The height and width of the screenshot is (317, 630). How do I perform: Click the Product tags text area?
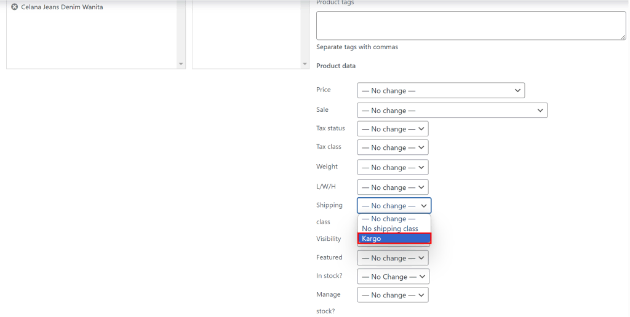(x=471, y=26)
